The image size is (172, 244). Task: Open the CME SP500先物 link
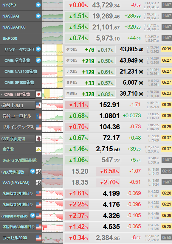(x=19, y=83)
